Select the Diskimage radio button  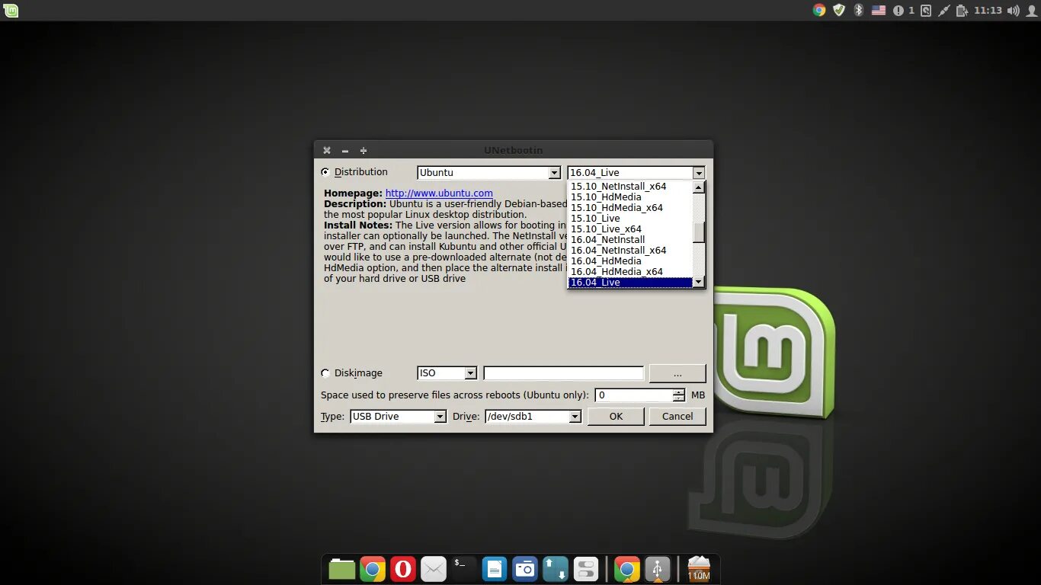tap(325, 373)
